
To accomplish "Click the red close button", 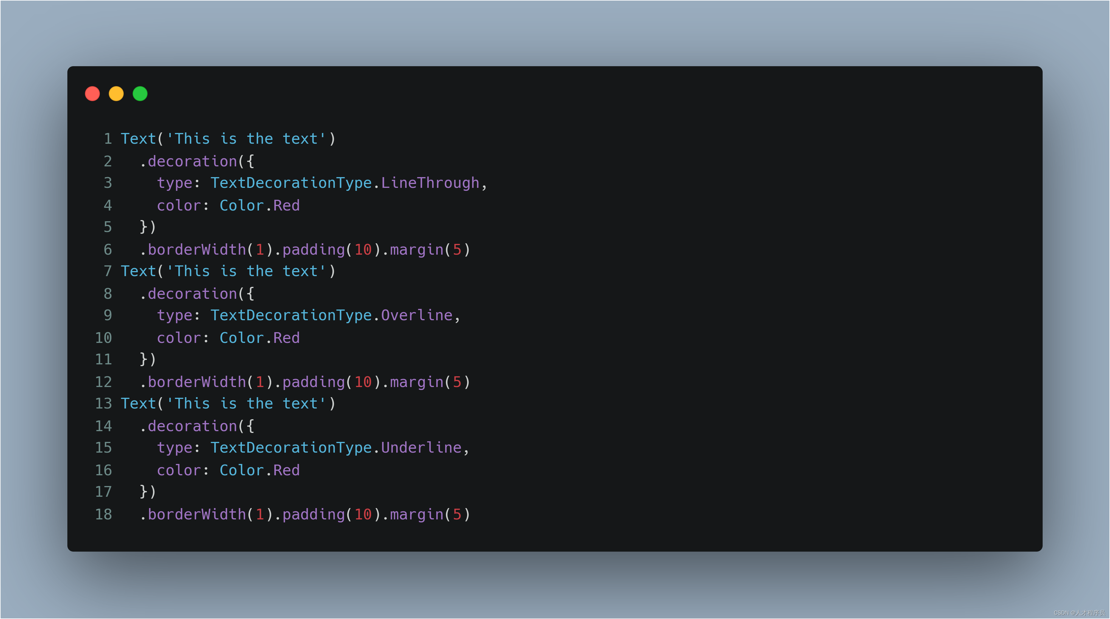I will point(94,94).
